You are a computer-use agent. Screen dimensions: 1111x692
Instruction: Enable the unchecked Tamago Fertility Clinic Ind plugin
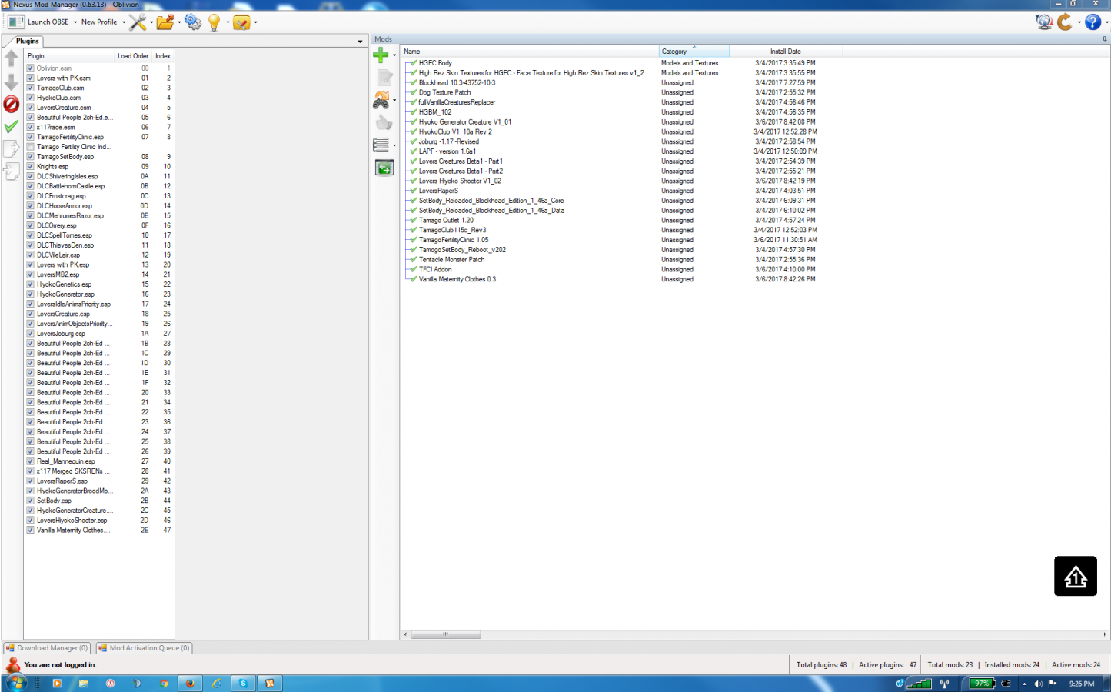[x=30, y=147]
